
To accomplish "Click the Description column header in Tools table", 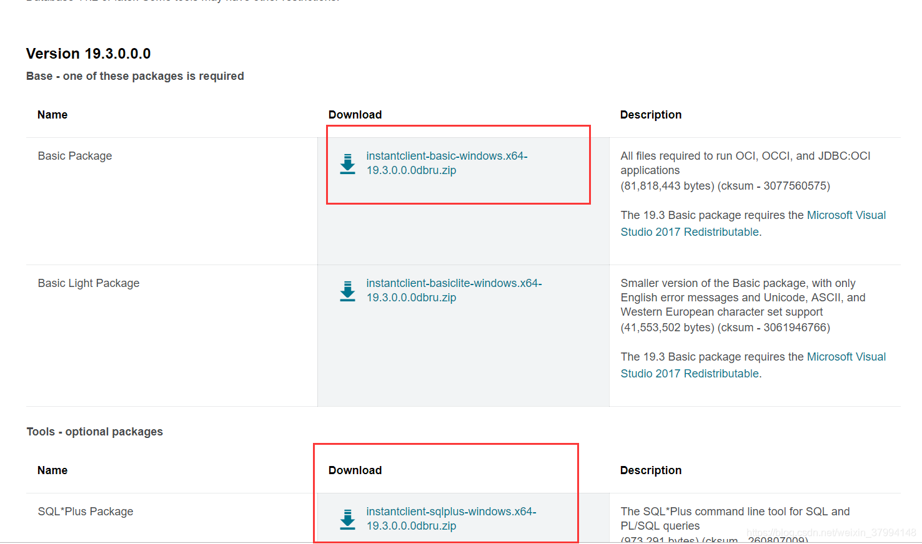I will point(651,470).
